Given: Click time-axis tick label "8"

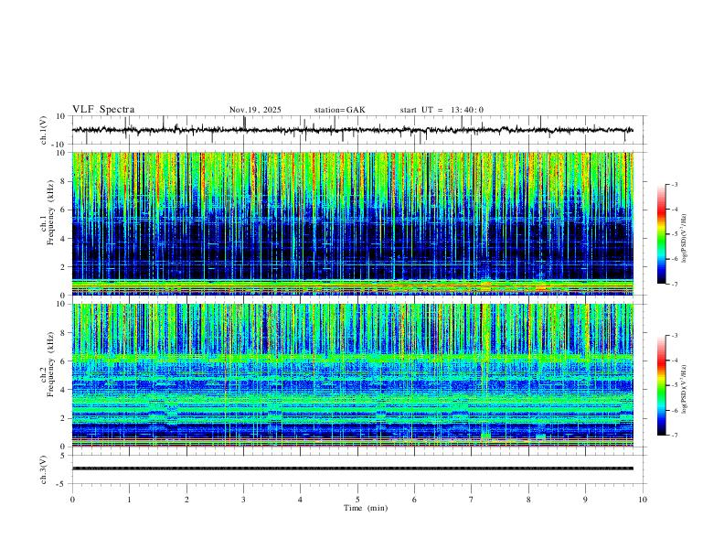Looking at the screenshot, I should click(528, 500).
